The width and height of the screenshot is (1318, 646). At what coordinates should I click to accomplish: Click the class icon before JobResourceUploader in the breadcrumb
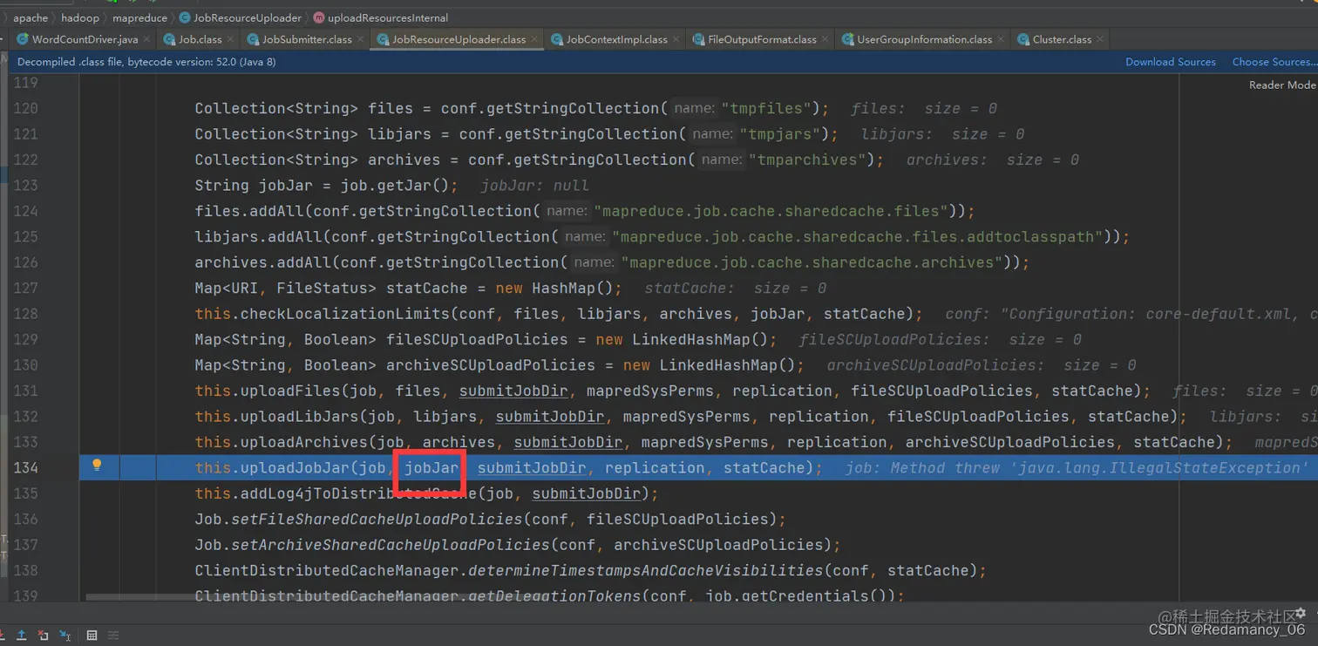pyautogui.click(x=184, y=17)
